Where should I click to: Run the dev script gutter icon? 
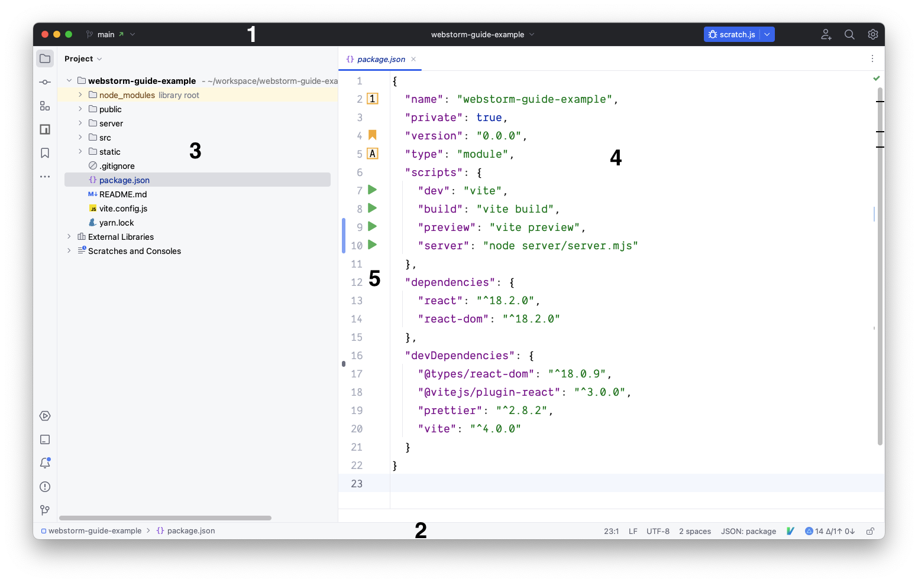click(x=373, y=190)
